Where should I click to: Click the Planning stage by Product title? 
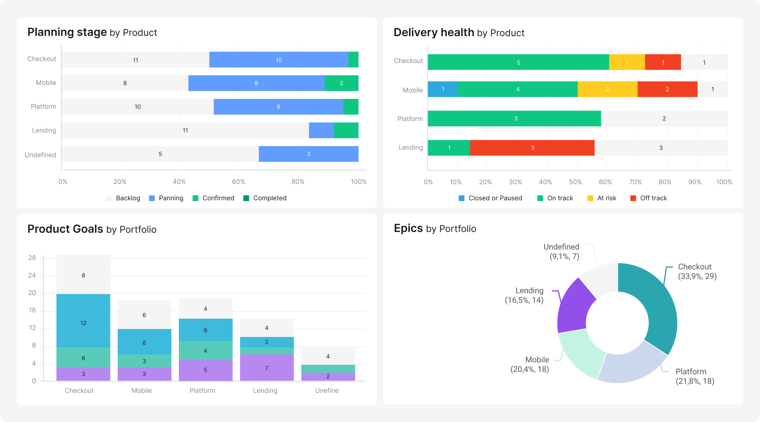pyautogui.click(x=92, y=32)
